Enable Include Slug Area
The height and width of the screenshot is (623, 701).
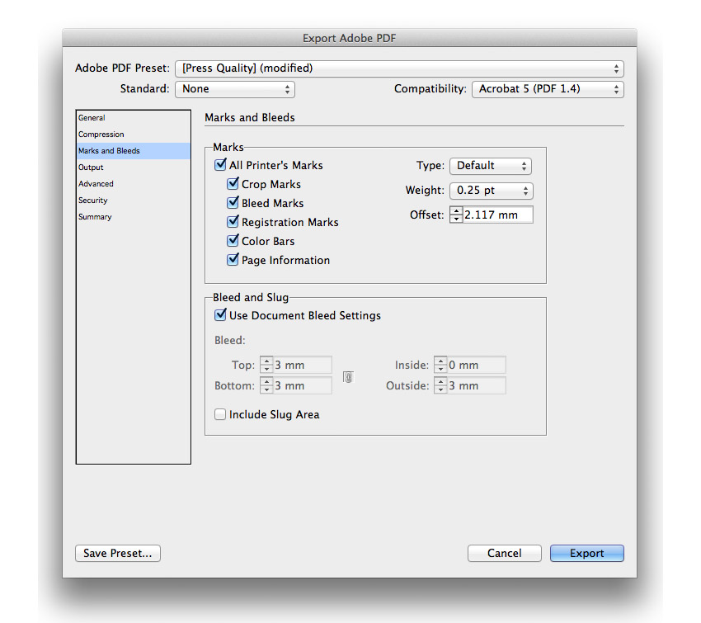(220, 414)
